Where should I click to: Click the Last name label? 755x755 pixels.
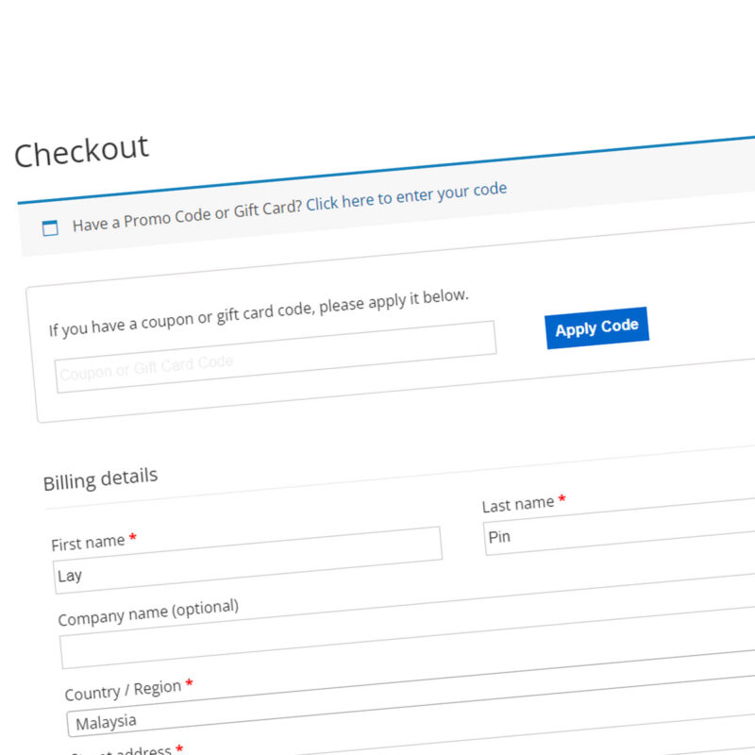pyautogui.click(x=518, y=505)
